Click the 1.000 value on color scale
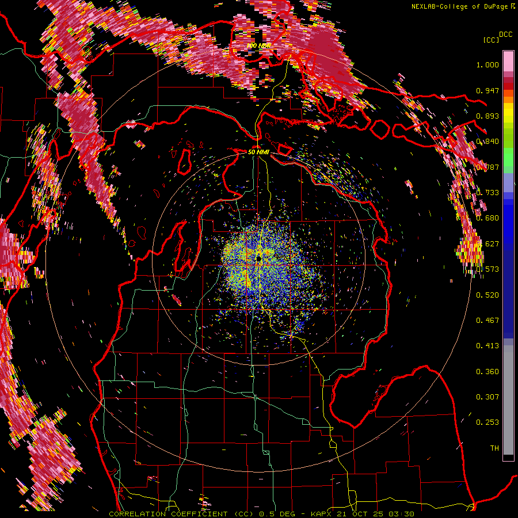The height and width of the screenshot is (518, 518). (487, 64)
